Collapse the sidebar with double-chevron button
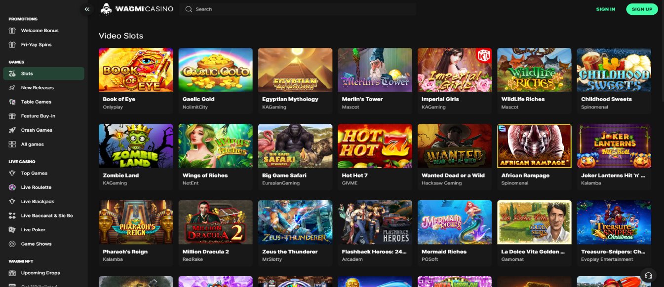Viewport: 664px width, 287px height. click(x=87, y=9)
